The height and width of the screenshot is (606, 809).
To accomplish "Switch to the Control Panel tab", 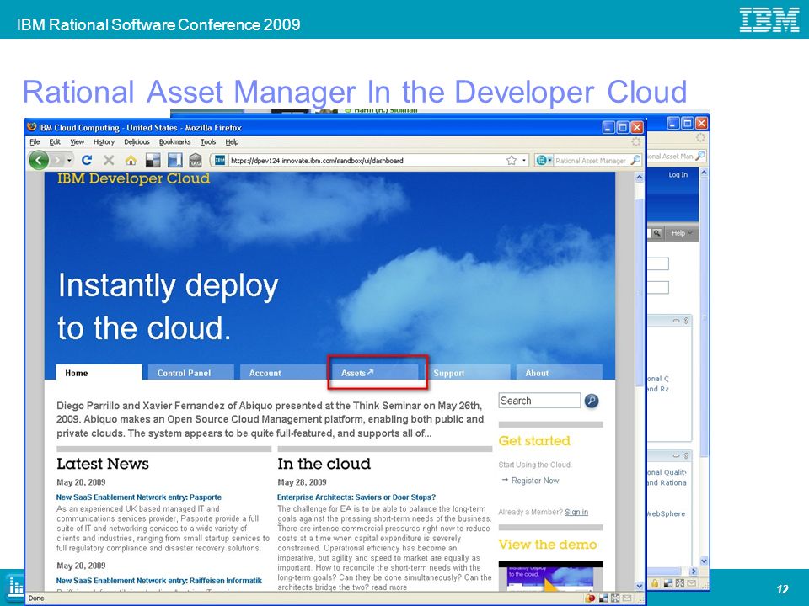I will tap(190, 373).
